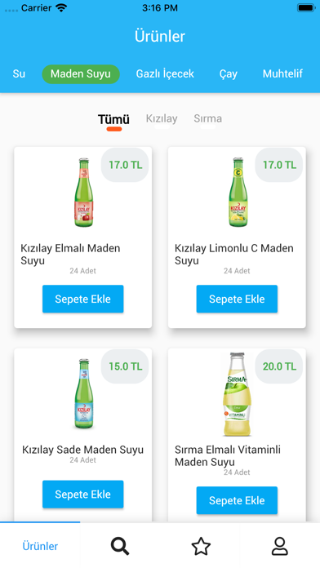Show Tümü brands filter

113,119
